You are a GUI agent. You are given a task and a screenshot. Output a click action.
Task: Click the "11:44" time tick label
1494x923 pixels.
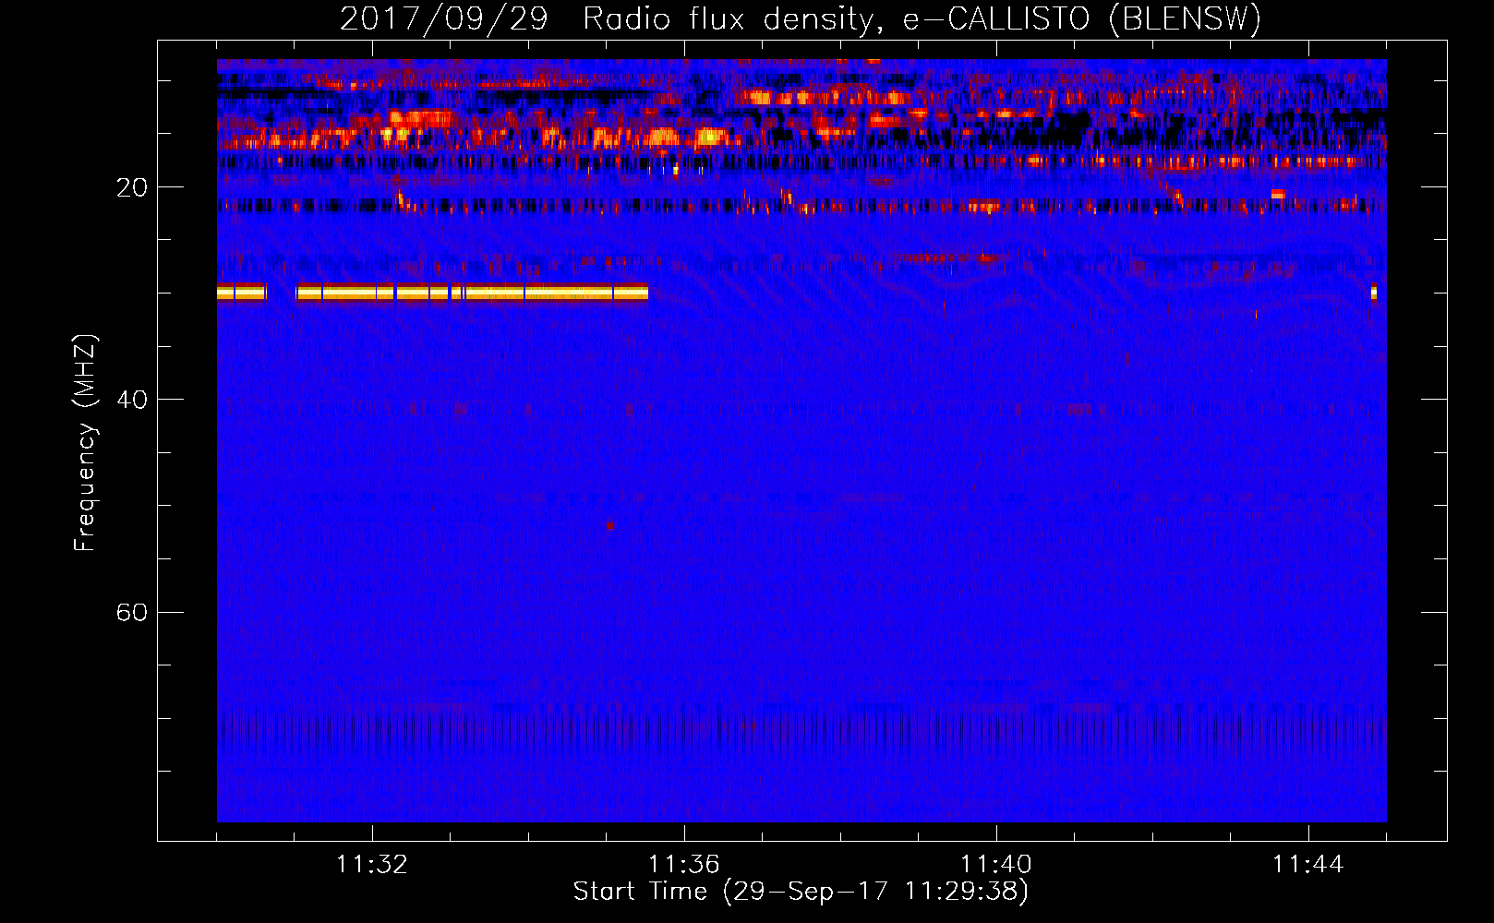pos(1308,865)
